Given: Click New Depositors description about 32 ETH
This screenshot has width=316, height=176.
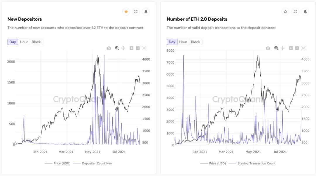Looking at the screenshot, I should pyautogui.click(x=75, y=28).
